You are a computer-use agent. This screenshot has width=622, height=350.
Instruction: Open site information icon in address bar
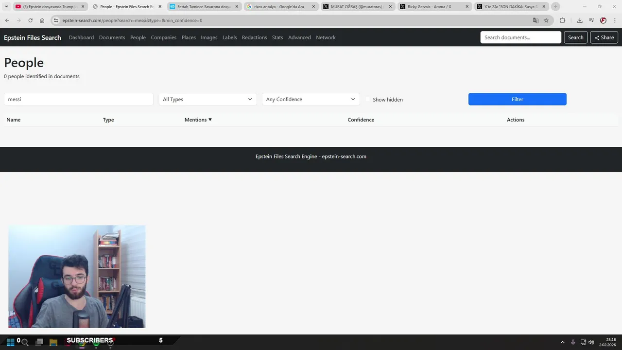click(56, 20)
